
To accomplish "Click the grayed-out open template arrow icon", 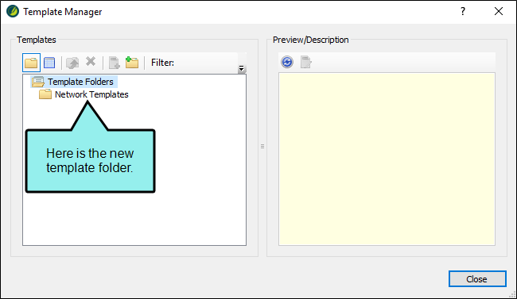I will coord(72,63).
